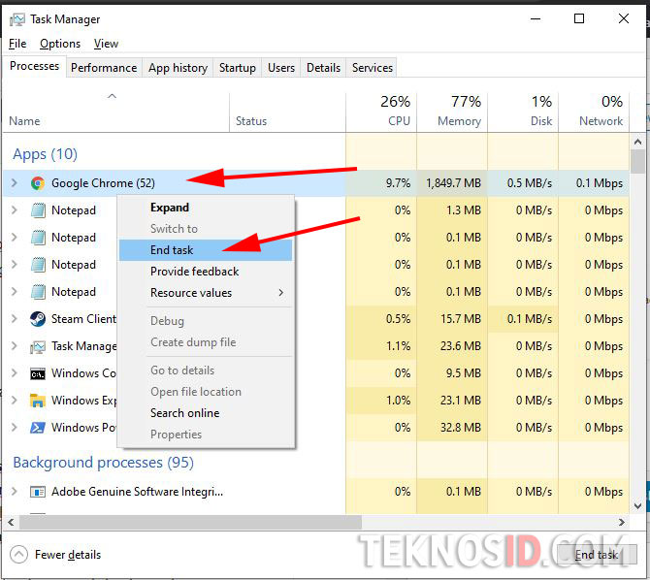Expand the Windows Command Processor row

[x=15, y=372]
